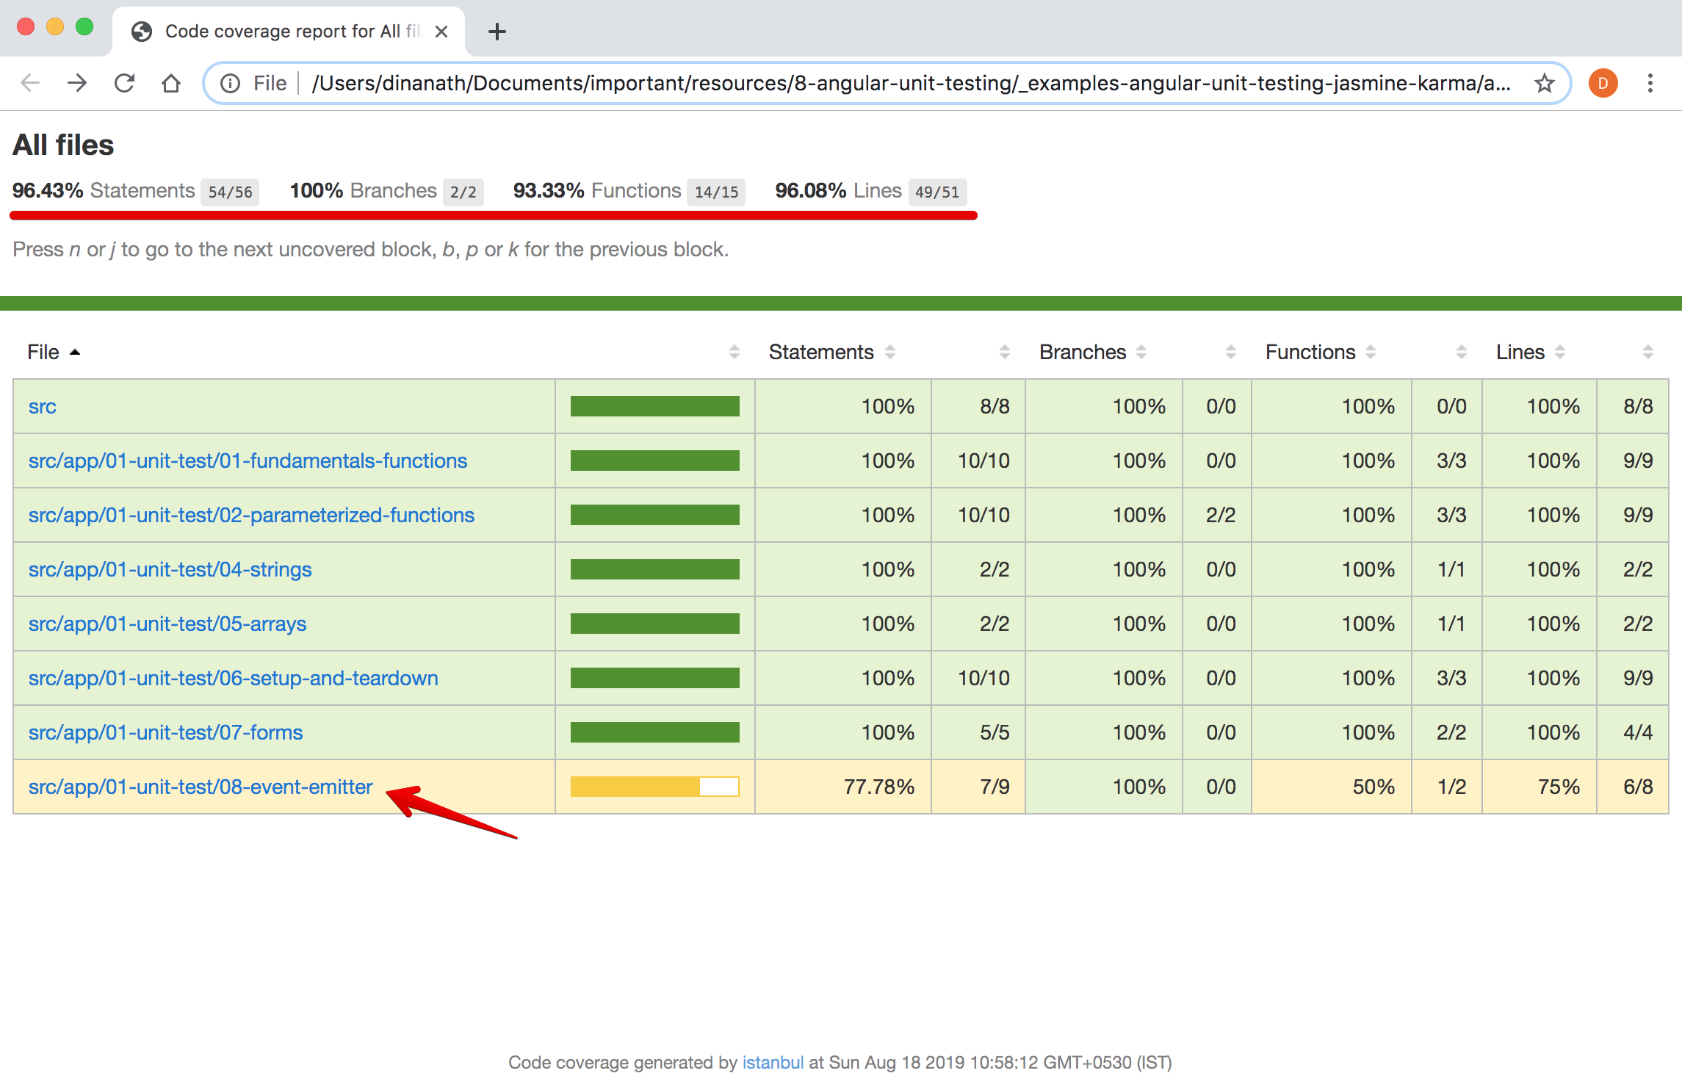Open the 02-parameterized-functions folder link
1682x1087 pixels.
click(251, 515)
